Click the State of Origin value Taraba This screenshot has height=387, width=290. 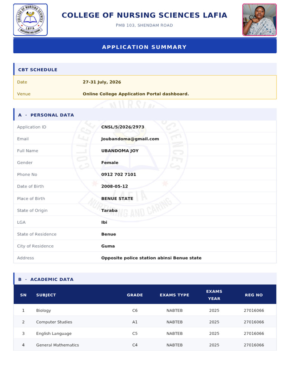[x=109, y=210]
